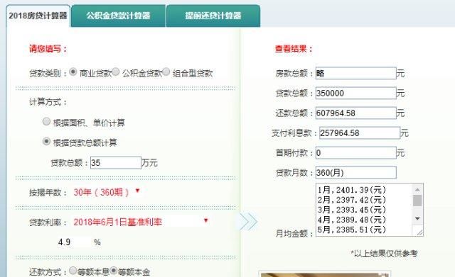Click scroll up arrow in monthly payment list
Image resolution: width=455 pixels, height=277 pixels.
click(417, 190)
